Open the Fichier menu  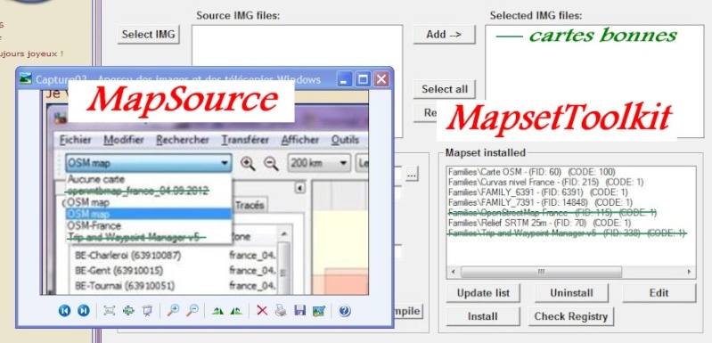[76, 140]
